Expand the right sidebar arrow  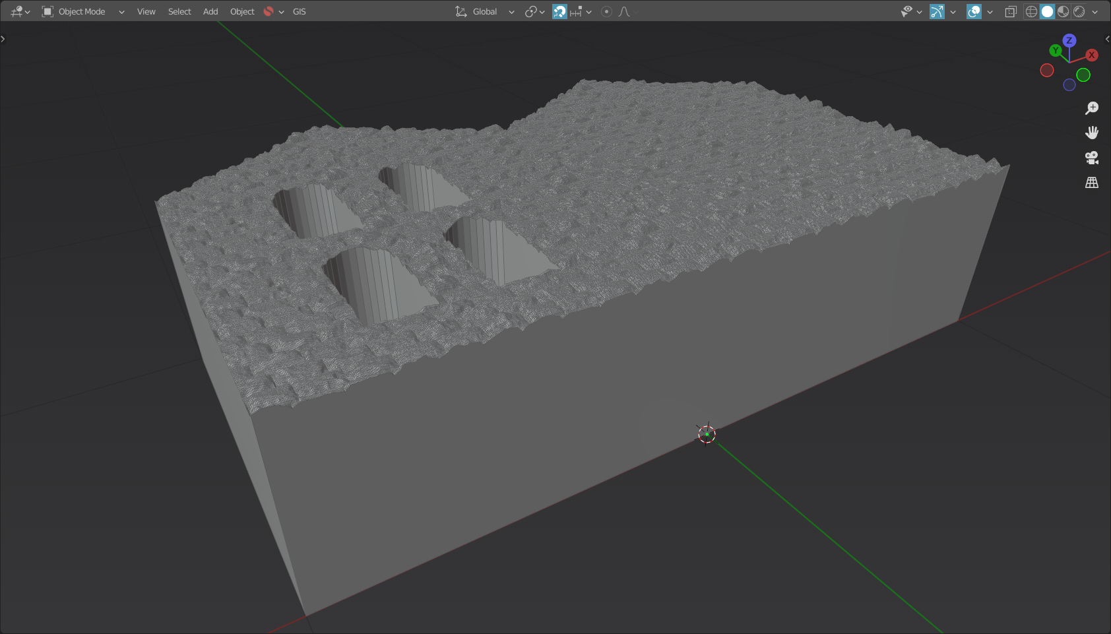pyautogui.click(x=1107, y=39)
